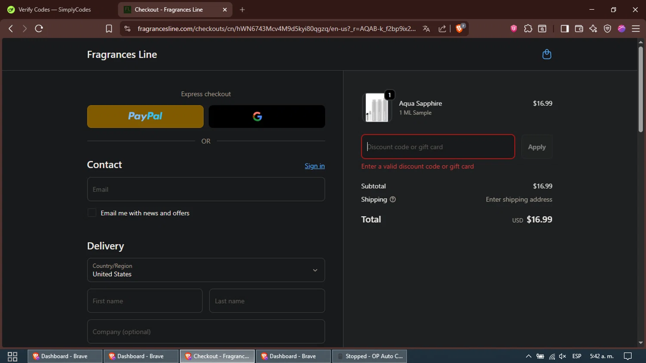The image size is (646, 363).
Task: Click the battery tray icon
Action: [540, 356]
